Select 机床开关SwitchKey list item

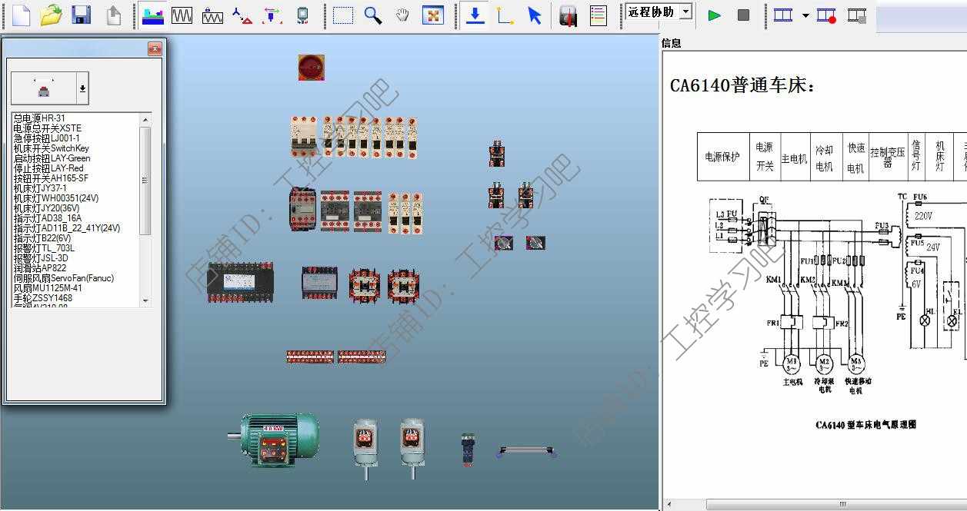coord(51,148)
